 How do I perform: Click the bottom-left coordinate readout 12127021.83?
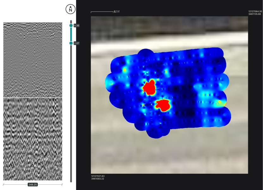pyautogui.click(x=98, y=176)
